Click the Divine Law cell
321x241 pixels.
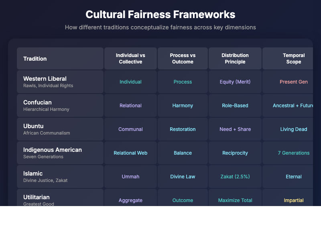[x=183, y=176]
